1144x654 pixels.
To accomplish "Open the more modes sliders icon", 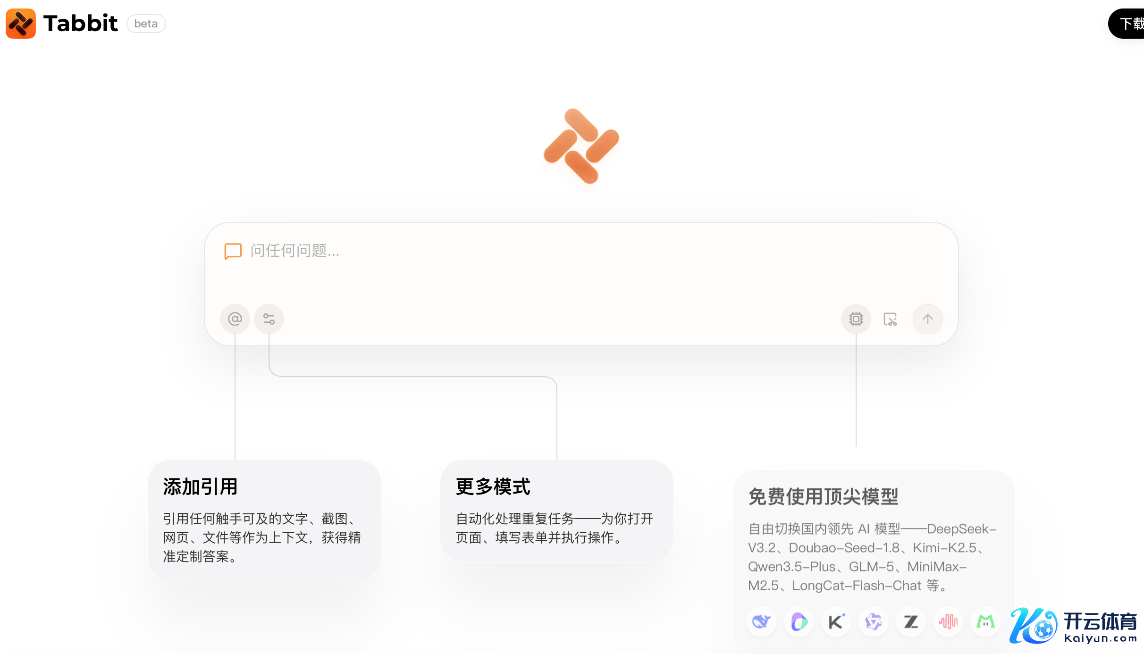I will [269, 319].
